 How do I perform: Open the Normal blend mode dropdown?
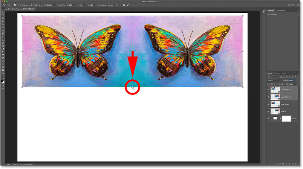pyautogui.click(x=275, y=81)
